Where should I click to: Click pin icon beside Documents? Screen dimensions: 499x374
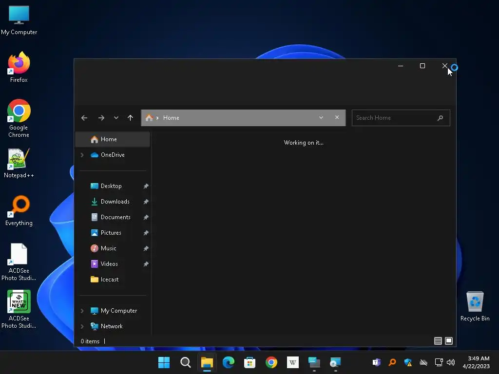click(x=146, y=217)
